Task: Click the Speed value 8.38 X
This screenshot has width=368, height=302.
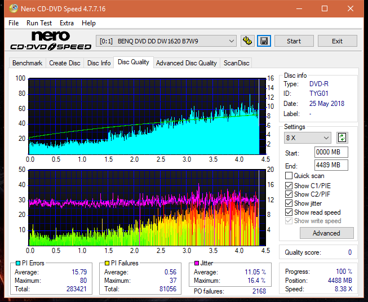Action: tap(343, 289)
